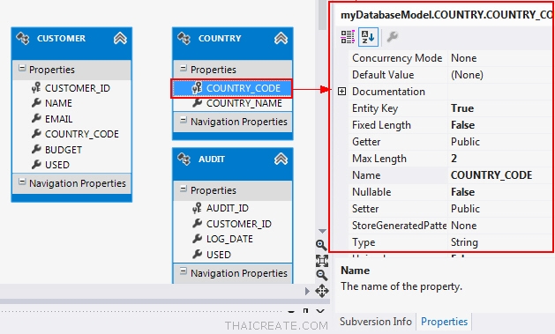Select the LOG_DATE property wrench icon

[198, 239]
